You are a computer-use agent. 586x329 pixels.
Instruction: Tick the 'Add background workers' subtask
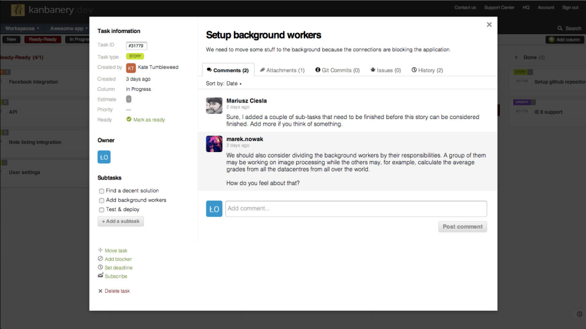click(x=101, y=200)
